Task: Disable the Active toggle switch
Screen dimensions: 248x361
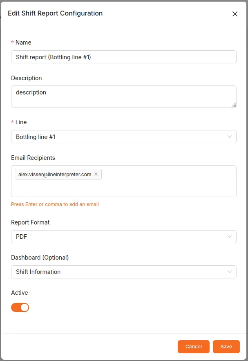Action: [x=20, y=307]
